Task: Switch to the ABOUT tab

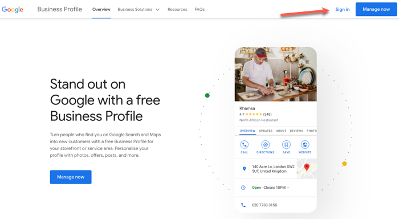Action: [x=281, y=131]
